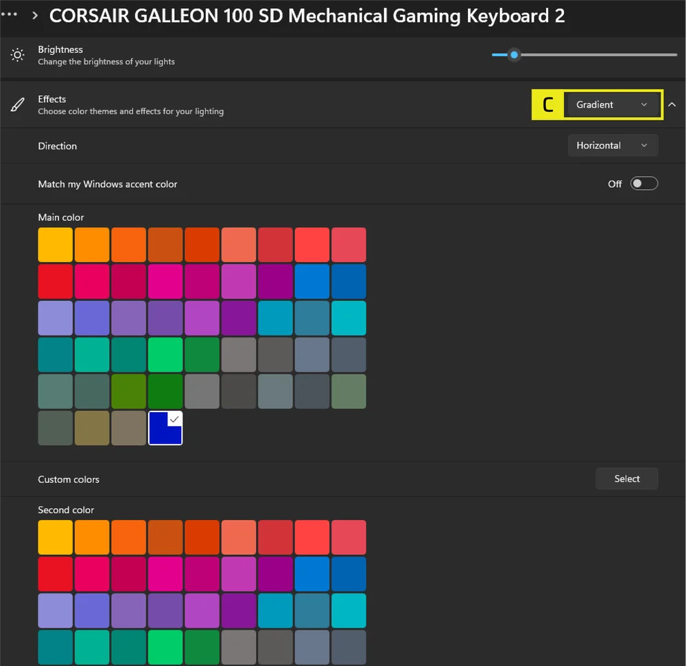Click the breadcrumb chevron before the keyboard title
Image resolution: width=686 pixels, height=666 pixels.
click(35, 16)
